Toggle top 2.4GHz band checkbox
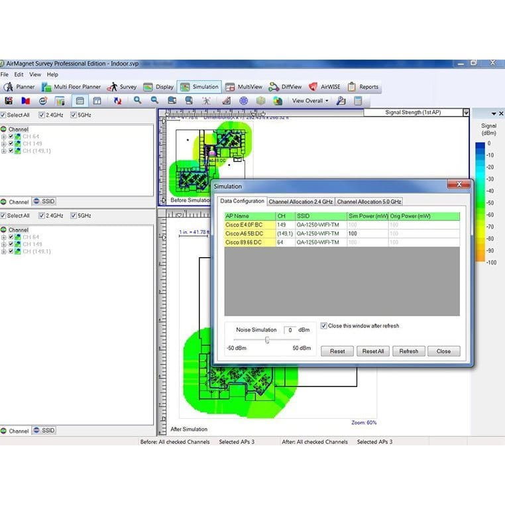 pyautogui.click(x=41, y=115)
